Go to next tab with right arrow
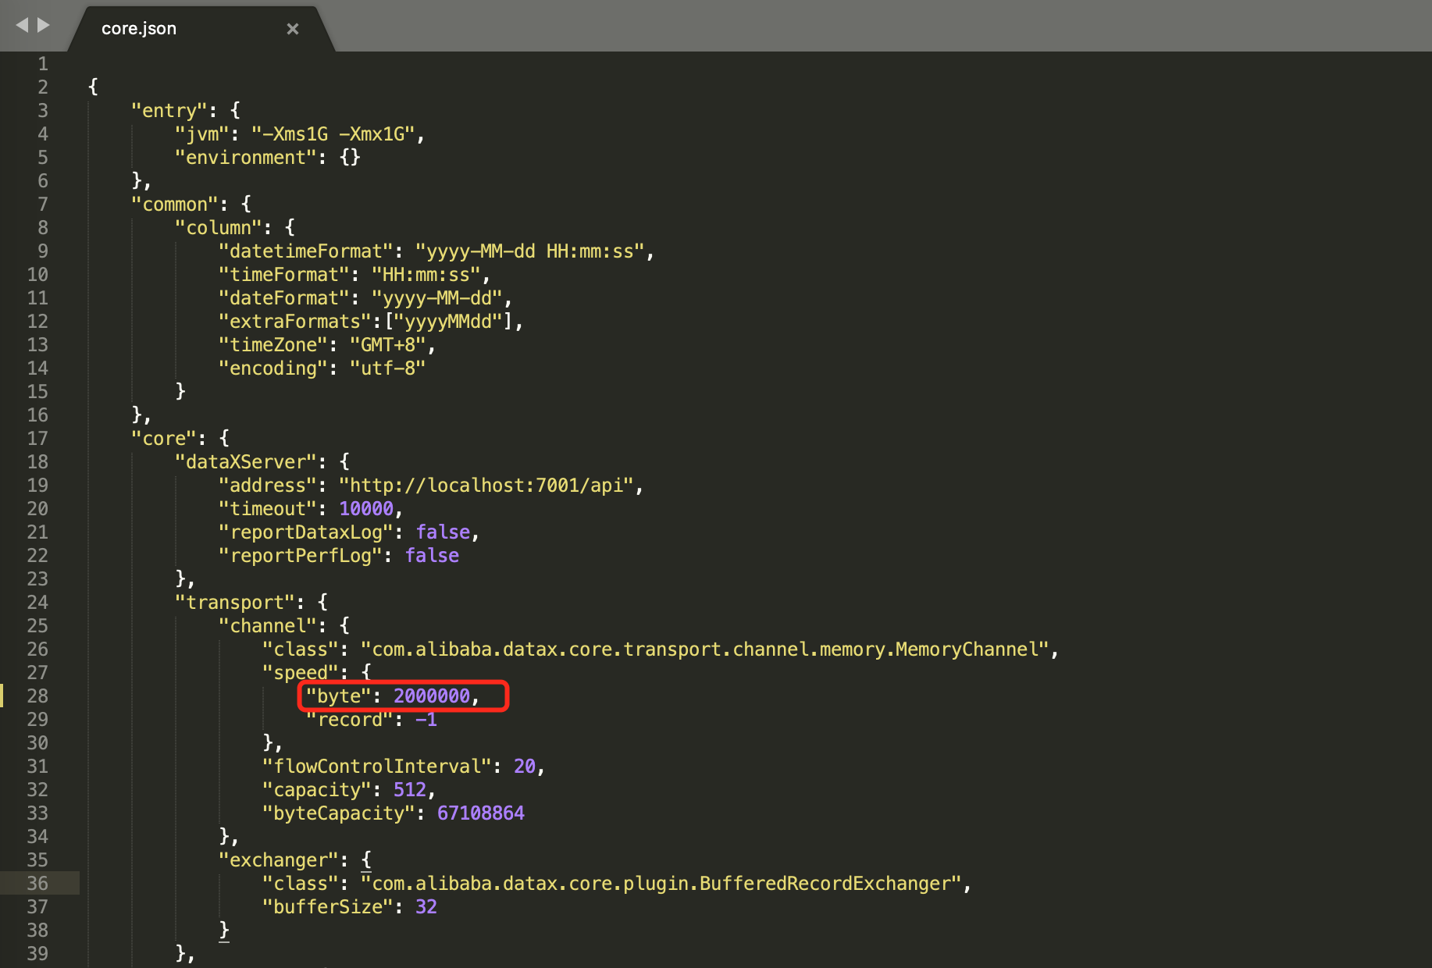The image size is (1432, 968). [x=44, y=25]
